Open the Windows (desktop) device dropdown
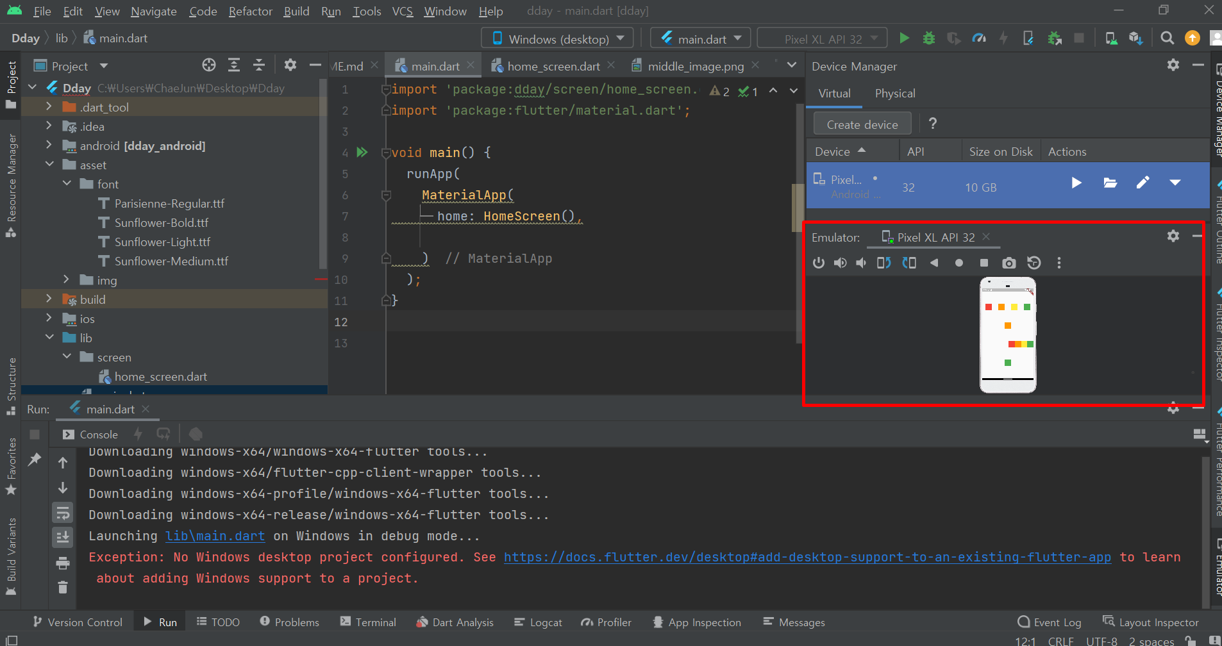 (x=557, y=38)
